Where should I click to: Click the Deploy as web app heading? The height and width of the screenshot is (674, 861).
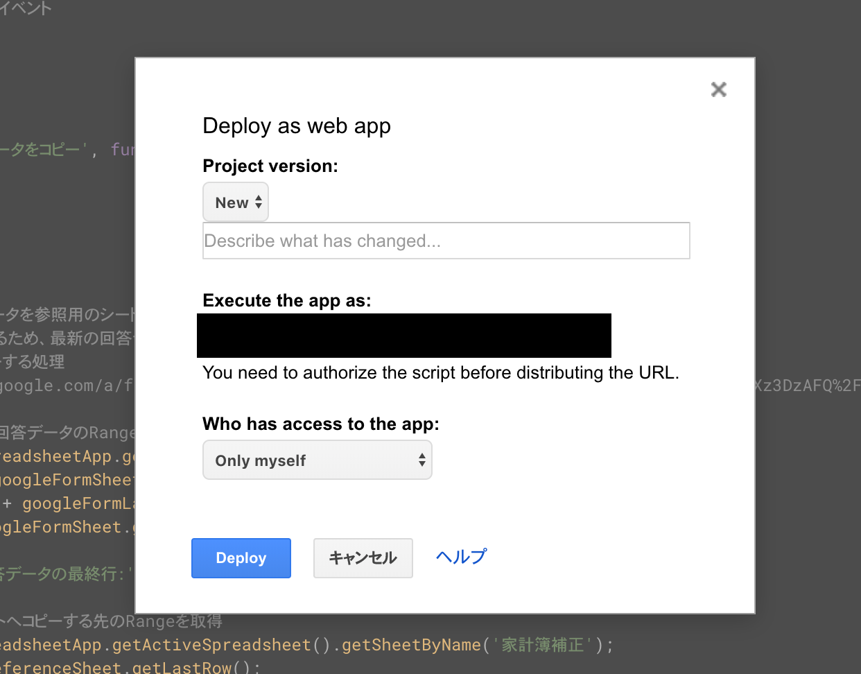pos(297,126)
